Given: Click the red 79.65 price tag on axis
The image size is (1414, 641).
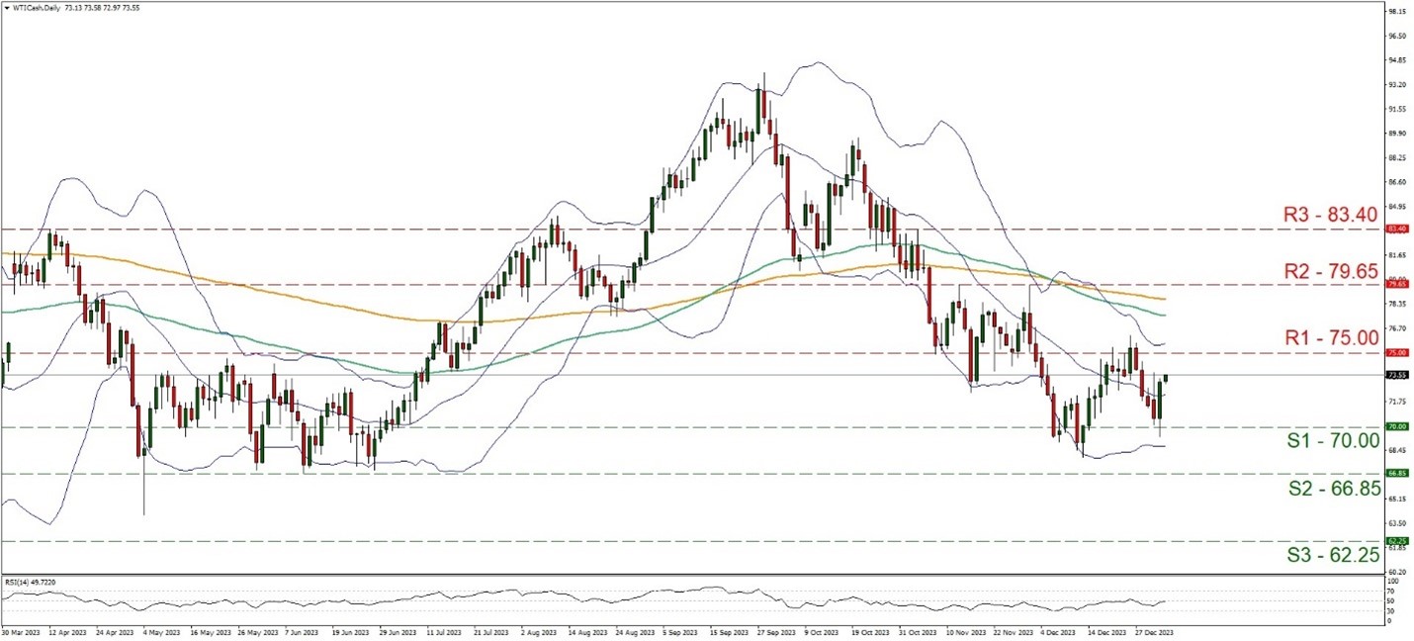Looking at the screenshot, I should (x=1396, y=284).
